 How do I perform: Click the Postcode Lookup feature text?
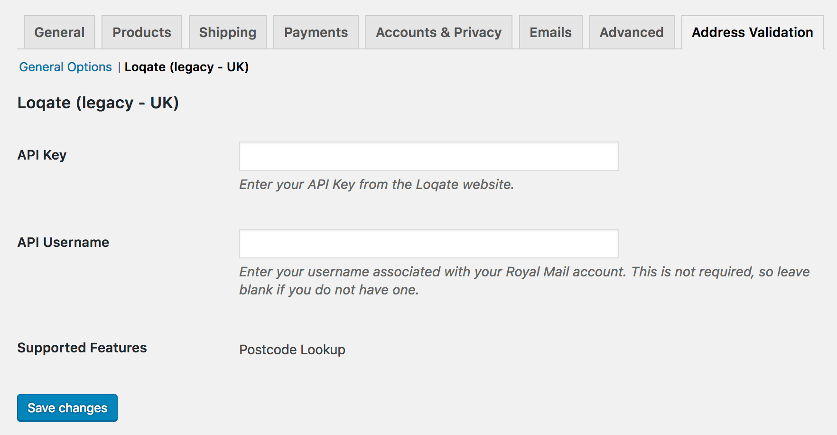292,350
